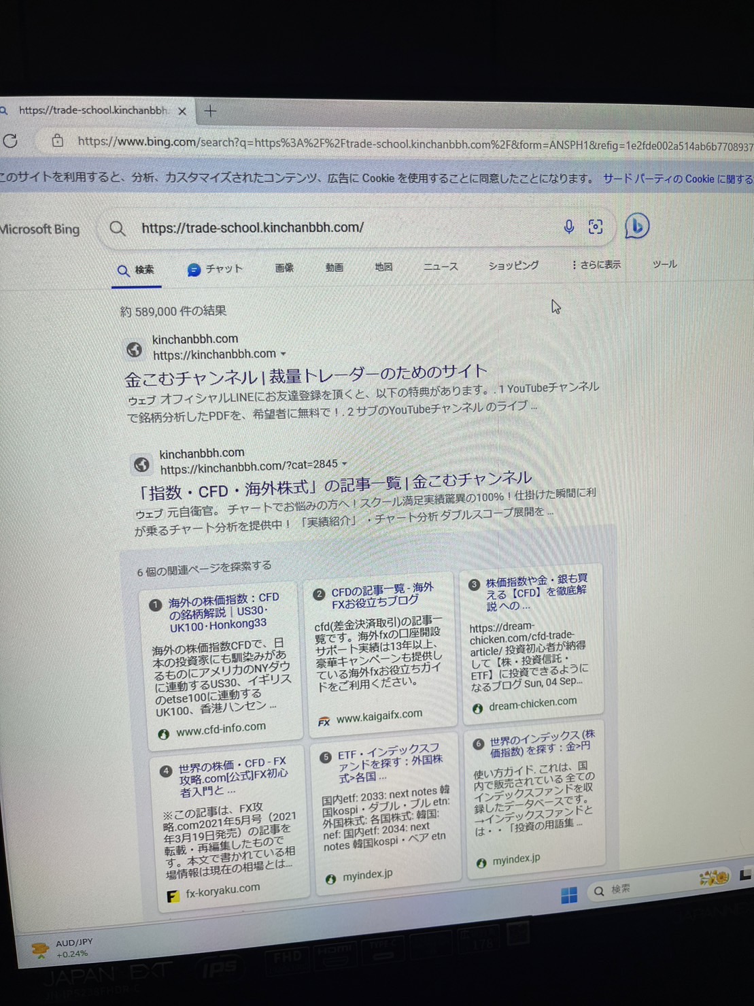Select the 検索 tab

[136, 270]
